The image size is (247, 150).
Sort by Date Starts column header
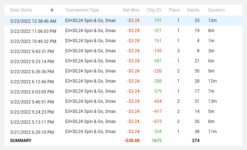pos(21,10)
